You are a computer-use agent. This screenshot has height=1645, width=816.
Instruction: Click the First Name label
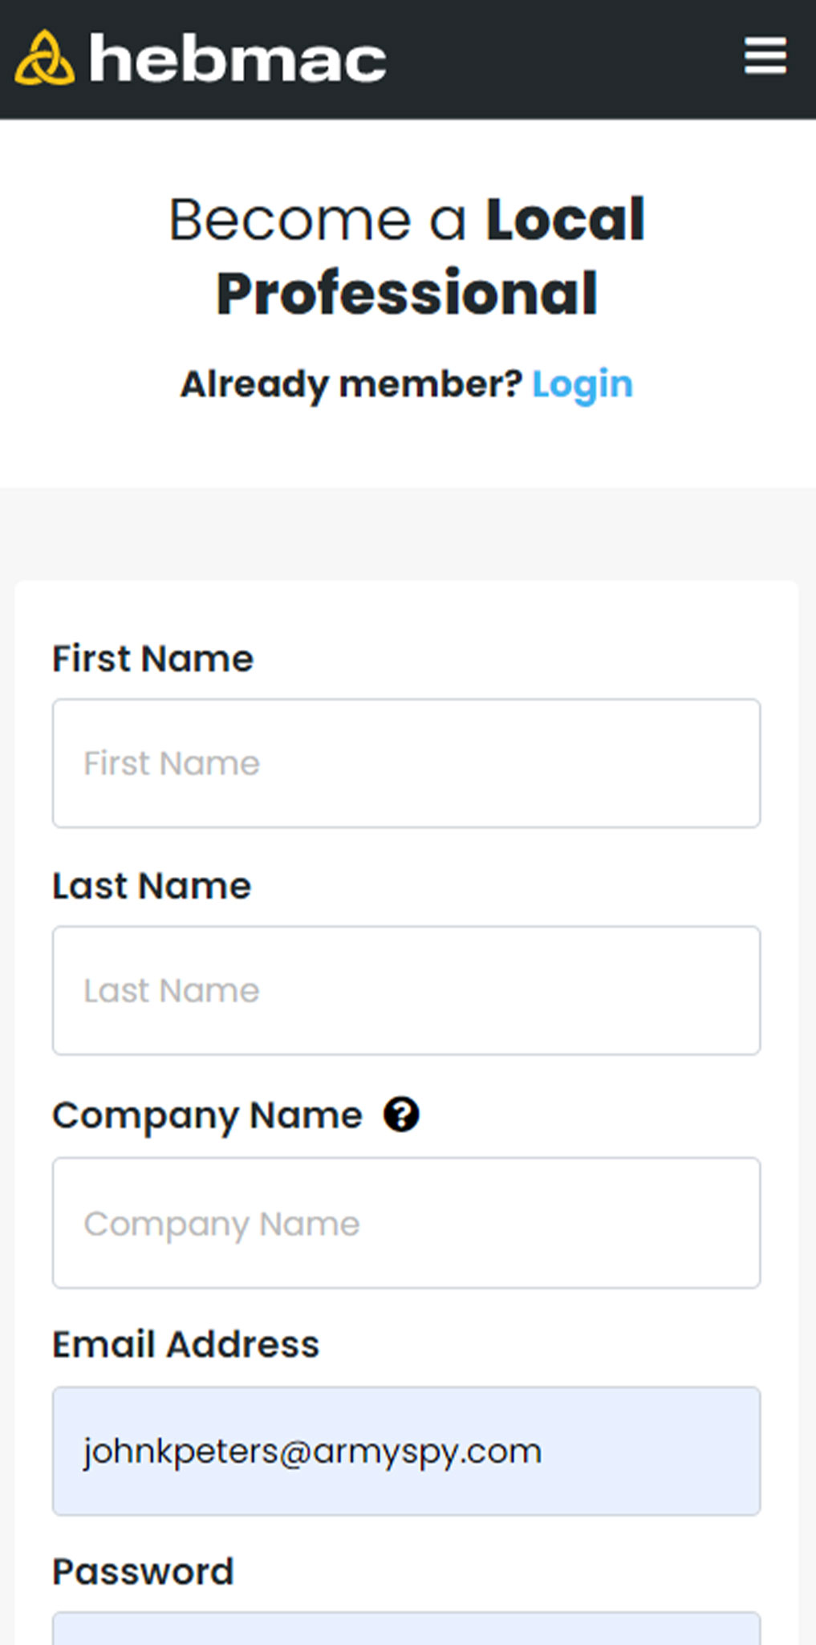coord(152,659)
